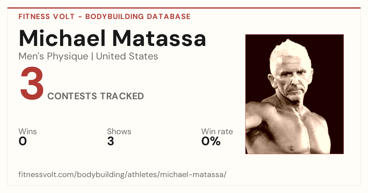Screen dimensions: 368x193
Task: Click the Win rate label
Action: click(217, 132)
